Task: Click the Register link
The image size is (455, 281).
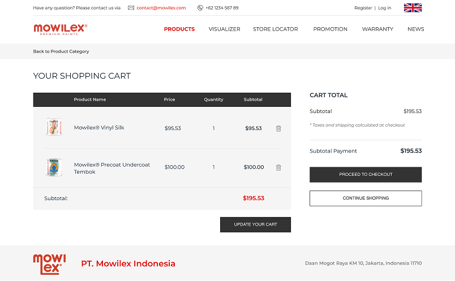Action: 363,8
